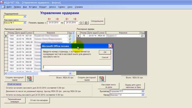Open the Справка menu
Image resolution: width=192 pixels, height=108 pixels.
[x=79, y=7]
